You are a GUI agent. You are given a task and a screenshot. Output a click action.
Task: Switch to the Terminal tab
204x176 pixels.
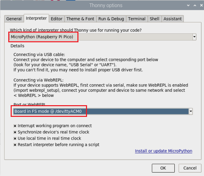point(137,19)
